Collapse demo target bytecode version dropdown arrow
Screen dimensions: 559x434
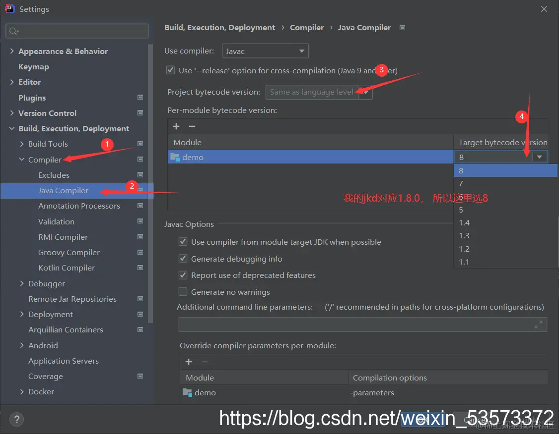click(540, 157)
